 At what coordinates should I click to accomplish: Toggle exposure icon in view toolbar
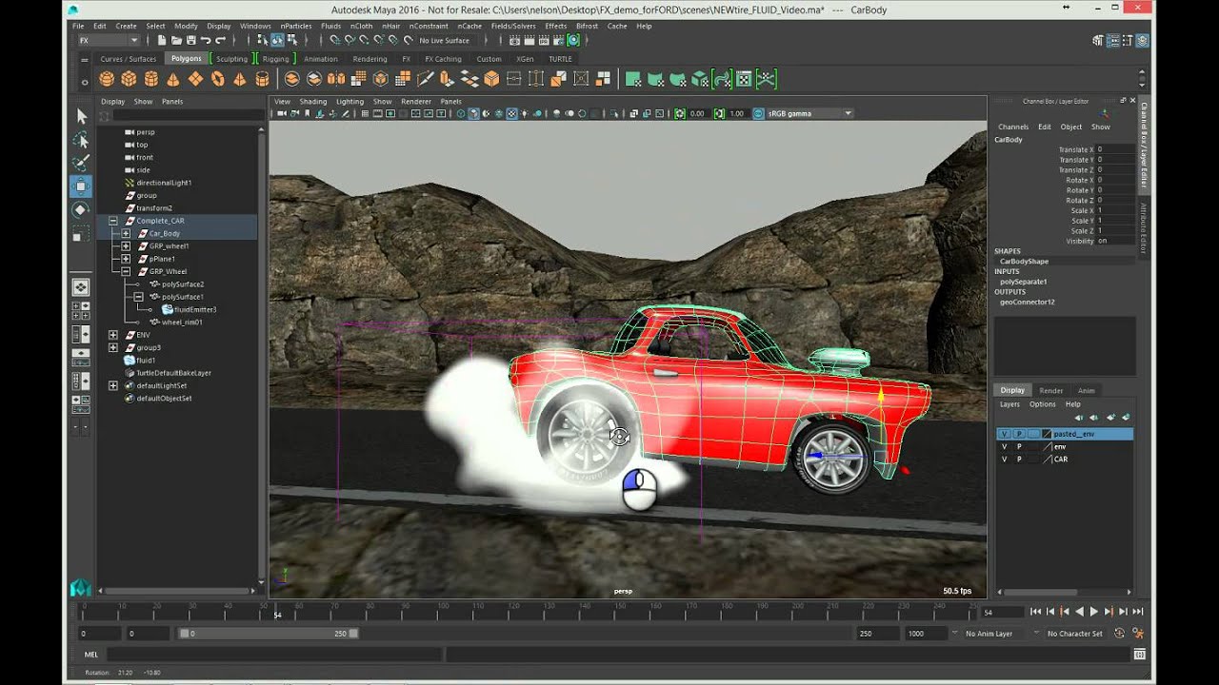680,113
